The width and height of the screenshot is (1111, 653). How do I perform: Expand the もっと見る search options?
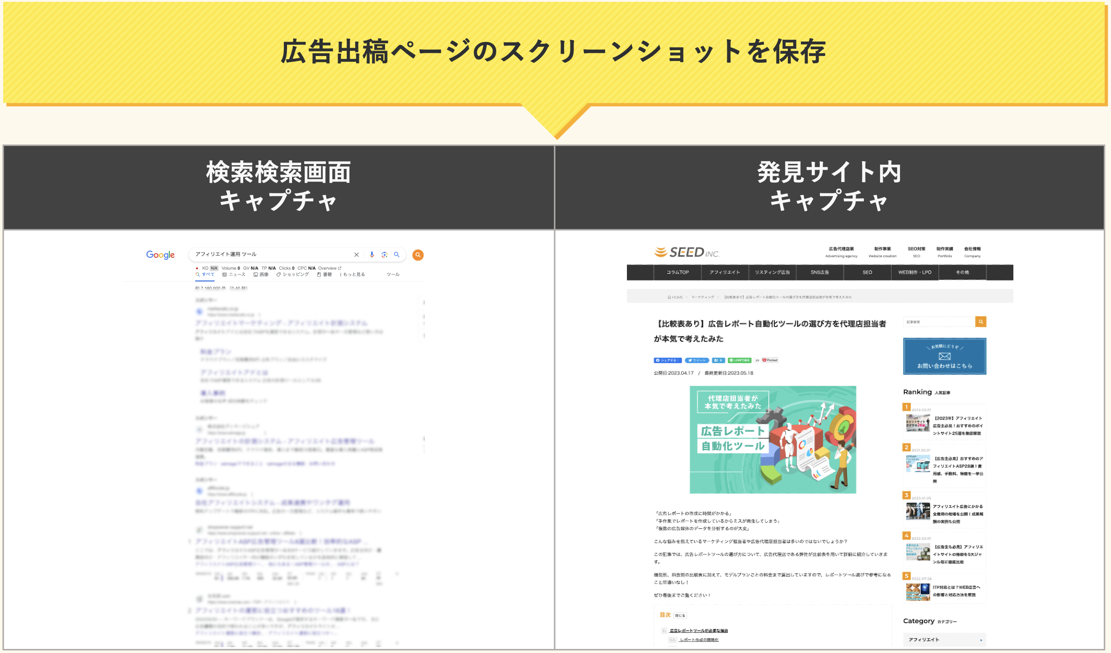click(x=354, y=274)
